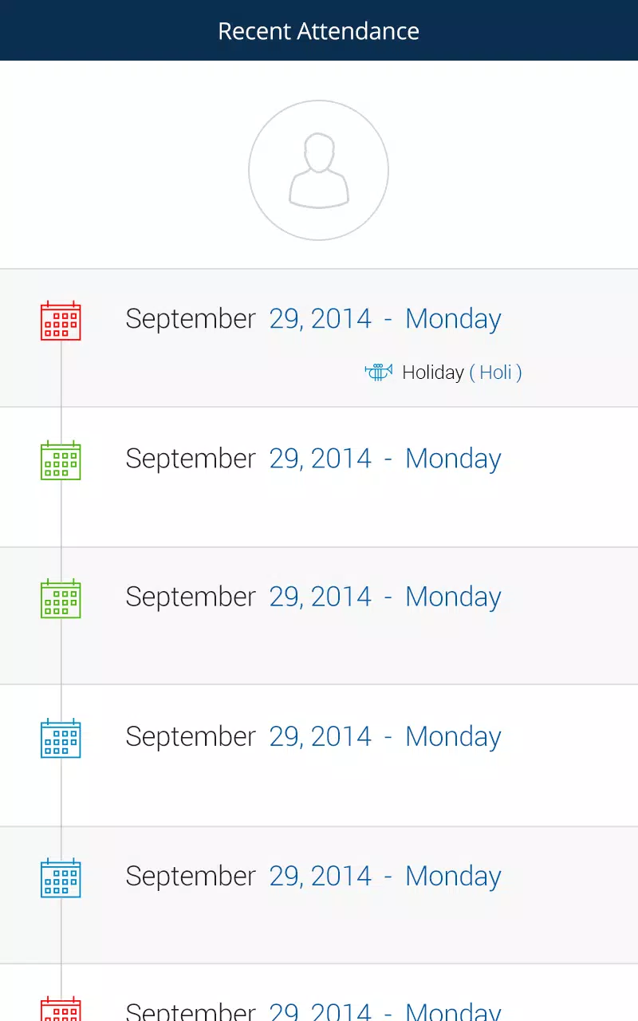Image resolution: width=638 pixels, height=1021 pixels.
Task: Tap the lower blue calendar icon
Action: [x=61, y=877]
